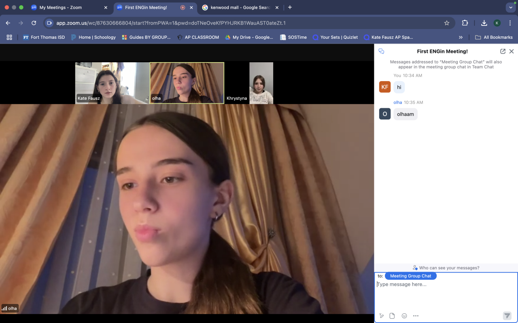This screenshot has height=323, width=518.
Task: Open the Meeting Group Chat recipient dropdown
Action: (x=411, y=276)
